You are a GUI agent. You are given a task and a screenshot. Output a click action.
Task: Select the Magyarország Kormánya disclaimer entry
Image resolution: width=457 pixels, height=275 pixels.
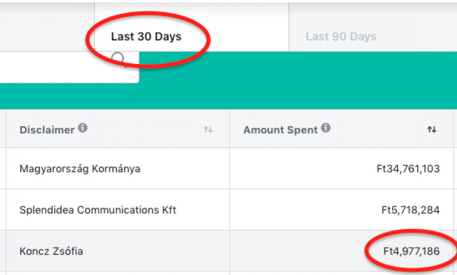pos(80,169)
